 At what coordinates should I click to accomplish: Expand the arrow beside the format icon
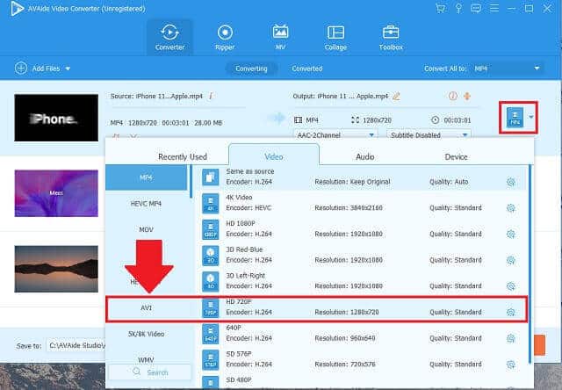click(x=530, y=117)
